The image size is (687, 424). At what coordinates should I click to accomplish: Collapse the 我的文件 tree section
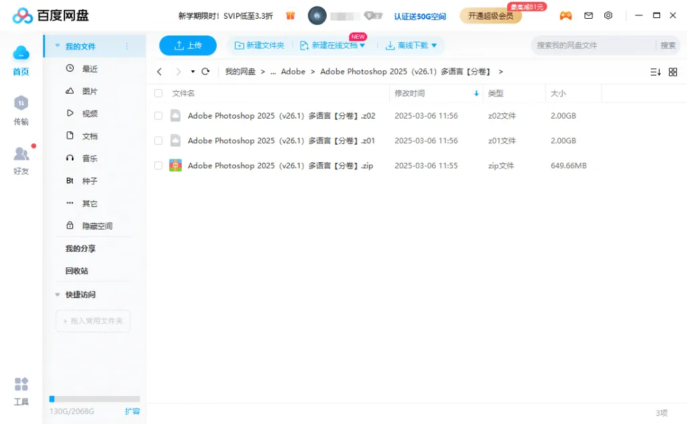pyautogui.click(x=57, y=46)
